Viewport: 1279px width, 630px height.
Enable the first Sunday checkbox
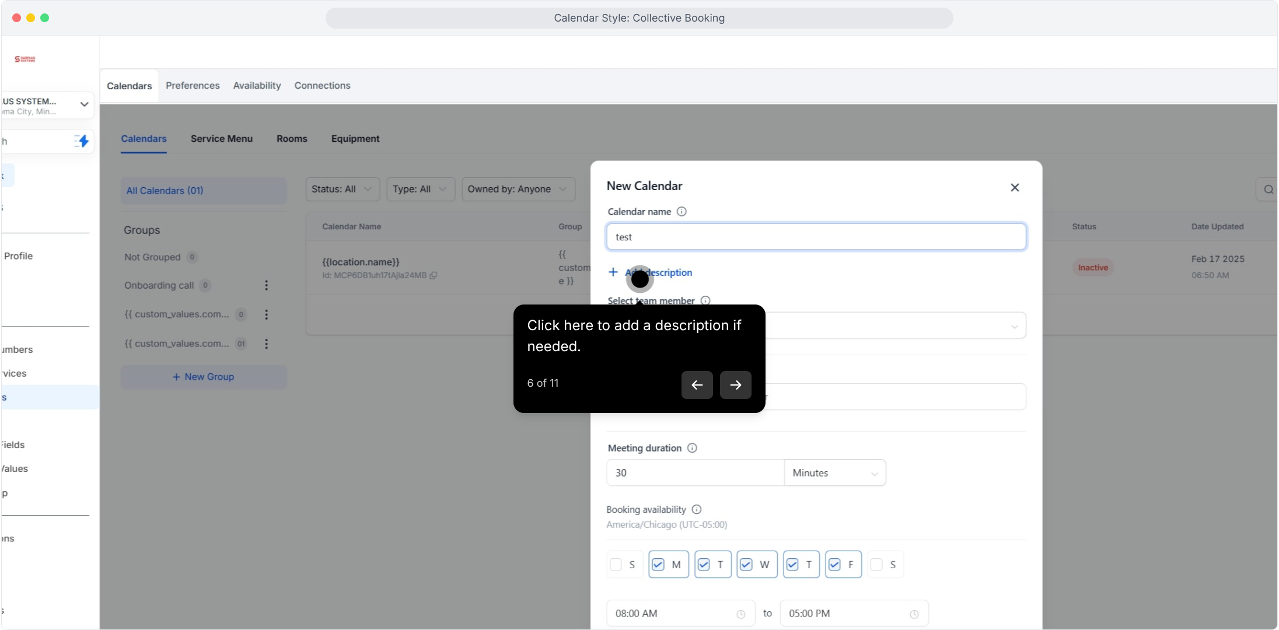[x=616, y=565]
